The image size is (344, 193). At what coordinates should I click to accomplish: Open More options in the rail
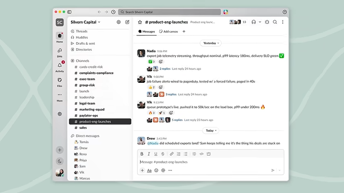(x=60, y=97)
